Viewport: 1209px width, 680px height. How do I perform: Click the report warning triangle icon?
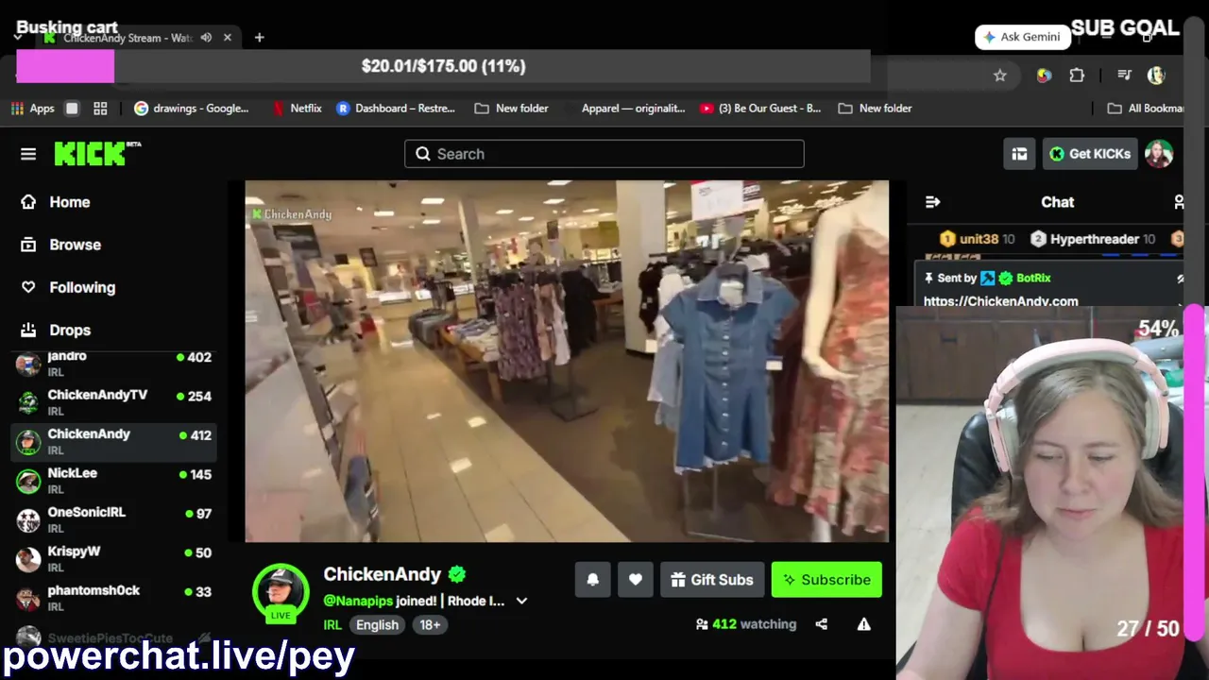coord(863,624)
